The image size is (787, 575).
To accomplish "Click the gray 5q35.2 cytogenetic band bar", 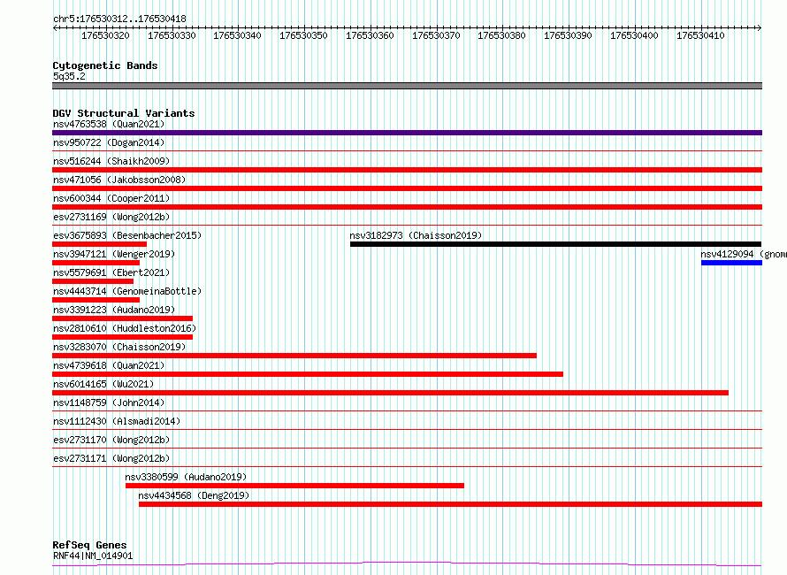I will pos(407,86).
